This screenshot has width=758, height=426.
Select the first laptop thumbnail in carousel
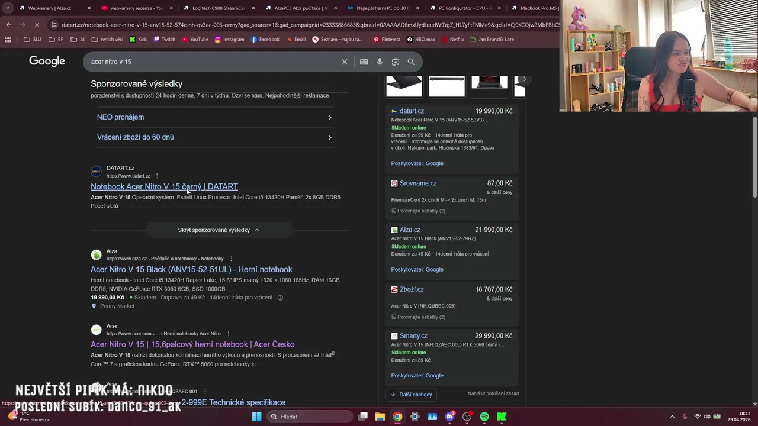[x=404, y=86]
